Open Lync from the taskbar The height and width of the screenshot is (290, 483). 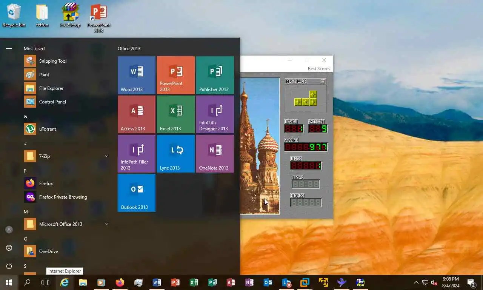[x=286, y=282]
